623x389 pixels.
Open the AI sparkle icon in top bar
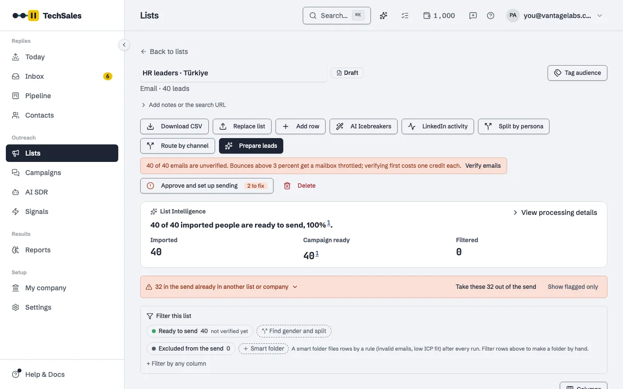tap(384, 16)
